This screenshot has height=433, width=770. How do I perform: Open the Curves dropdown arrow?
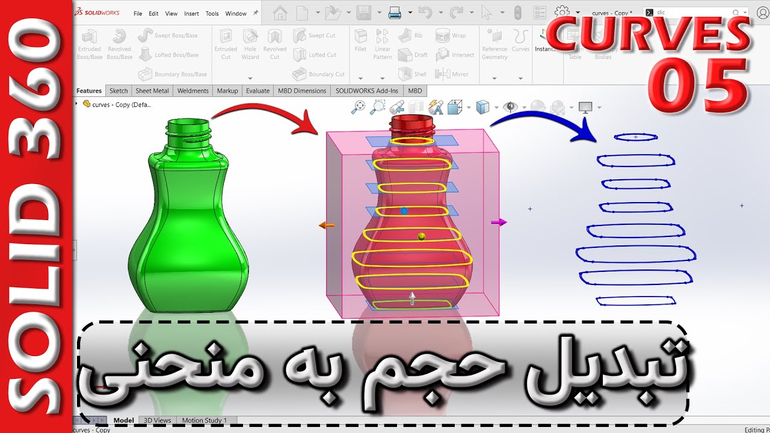(x=520, y=78)
